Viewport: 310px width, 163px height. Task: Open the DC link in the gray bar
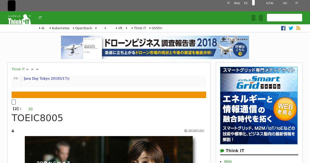285,3
